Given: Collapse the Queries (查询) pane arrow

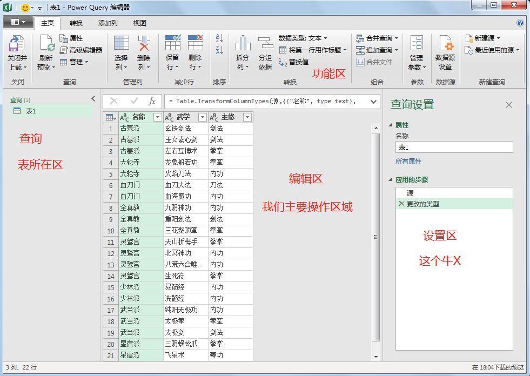Looking at the screenshot, I should point(93,98).
